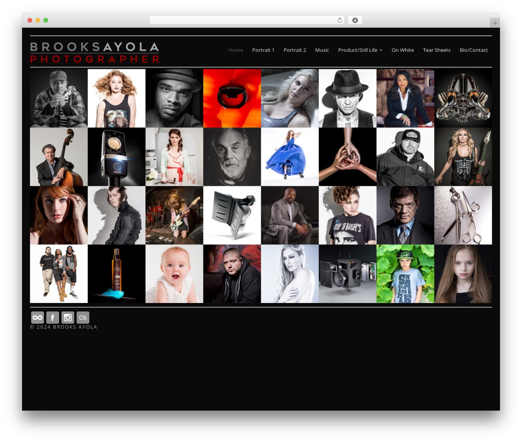This screenshot has width=522, height=442.
Task: Open the amber spray bottle photo
Action: click(117, 274)
